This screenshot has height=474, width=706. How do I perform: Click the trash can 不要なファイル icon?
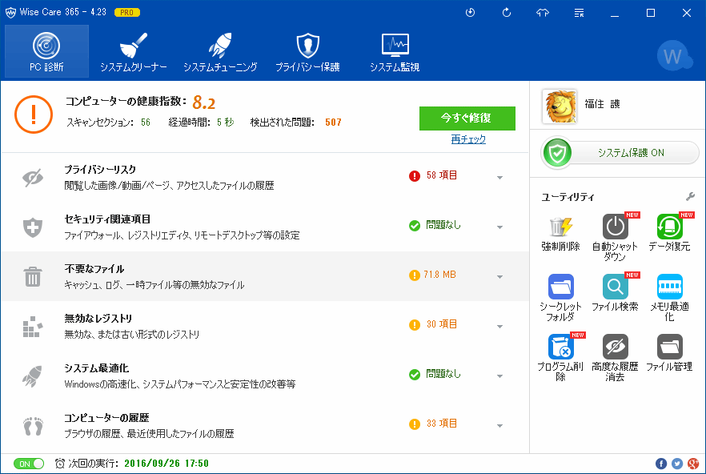coord(33,277)
